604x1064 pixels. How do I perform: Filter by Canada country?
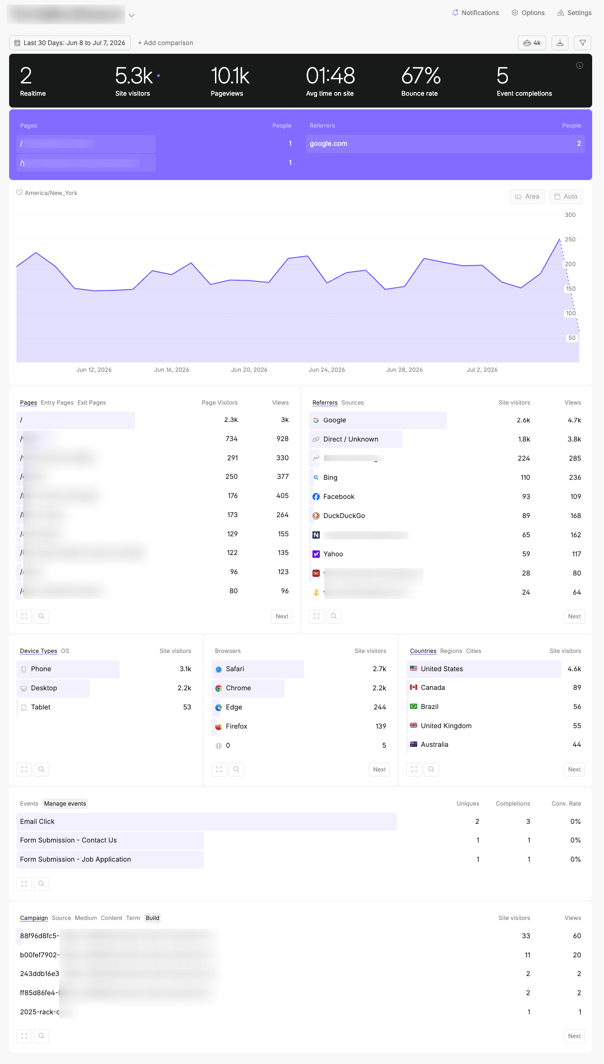tap(496, 688)
